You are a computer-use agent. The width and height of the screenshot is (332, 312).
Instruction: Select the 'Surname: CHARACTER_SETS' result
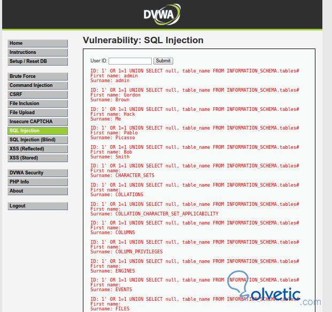click(x=122, y=175)
